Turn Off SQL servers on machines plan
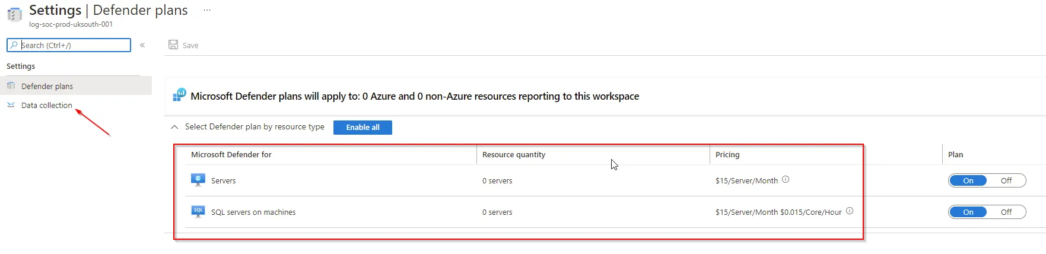 click(x=1006, y=212)
